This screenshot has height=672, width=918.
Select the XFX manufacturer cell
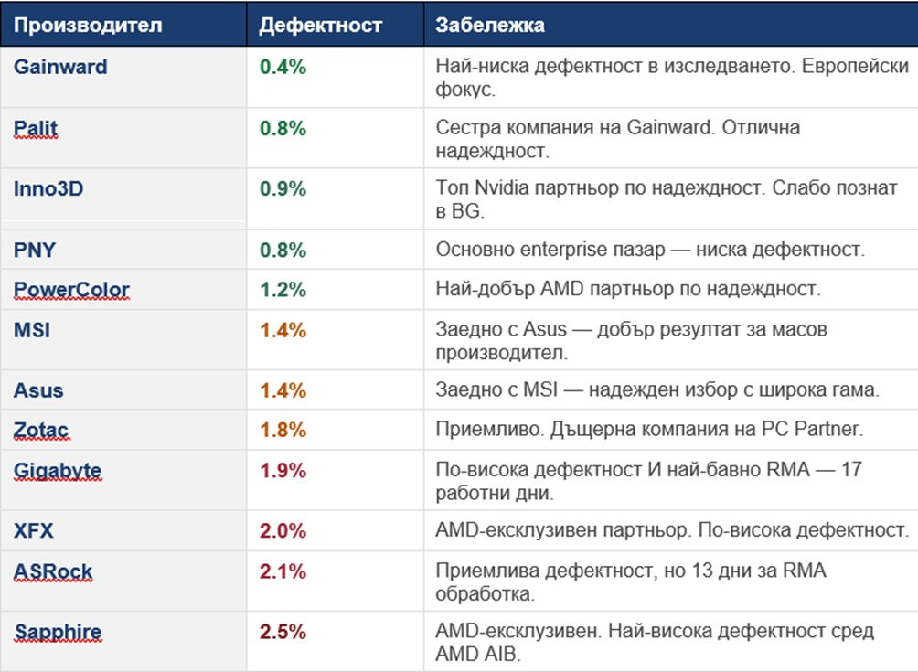pyautogui.click(x=34, y=531)
